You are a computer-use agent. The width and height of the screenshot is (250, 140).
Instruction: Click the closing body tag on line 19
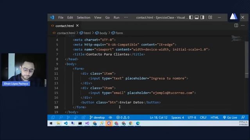click(x=71, y=112)
